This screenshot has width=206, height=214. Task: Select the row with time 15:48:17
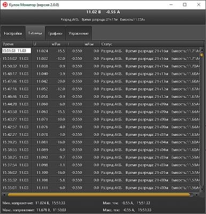[x=101, y=74]
